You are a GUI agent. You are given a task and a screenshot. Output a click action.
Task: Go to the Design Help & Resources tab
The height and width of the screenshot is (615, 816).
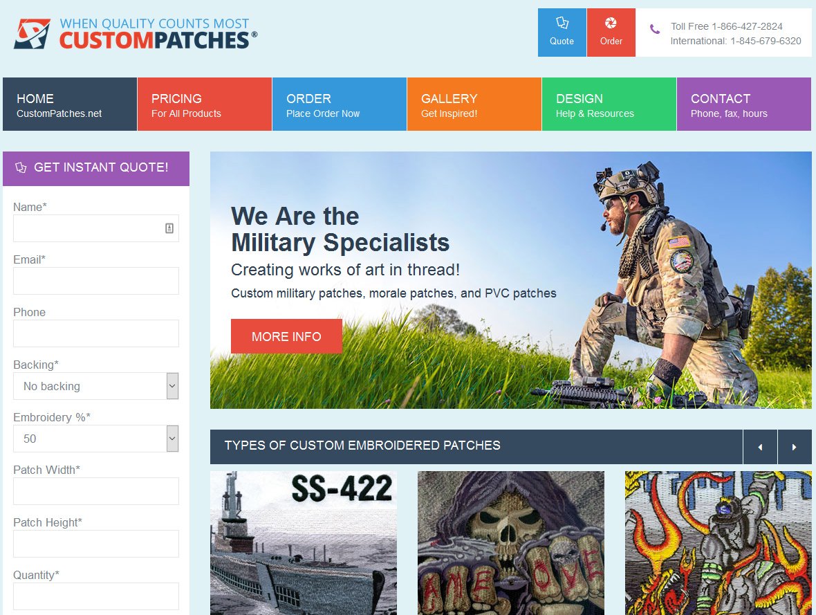point(609,104)
